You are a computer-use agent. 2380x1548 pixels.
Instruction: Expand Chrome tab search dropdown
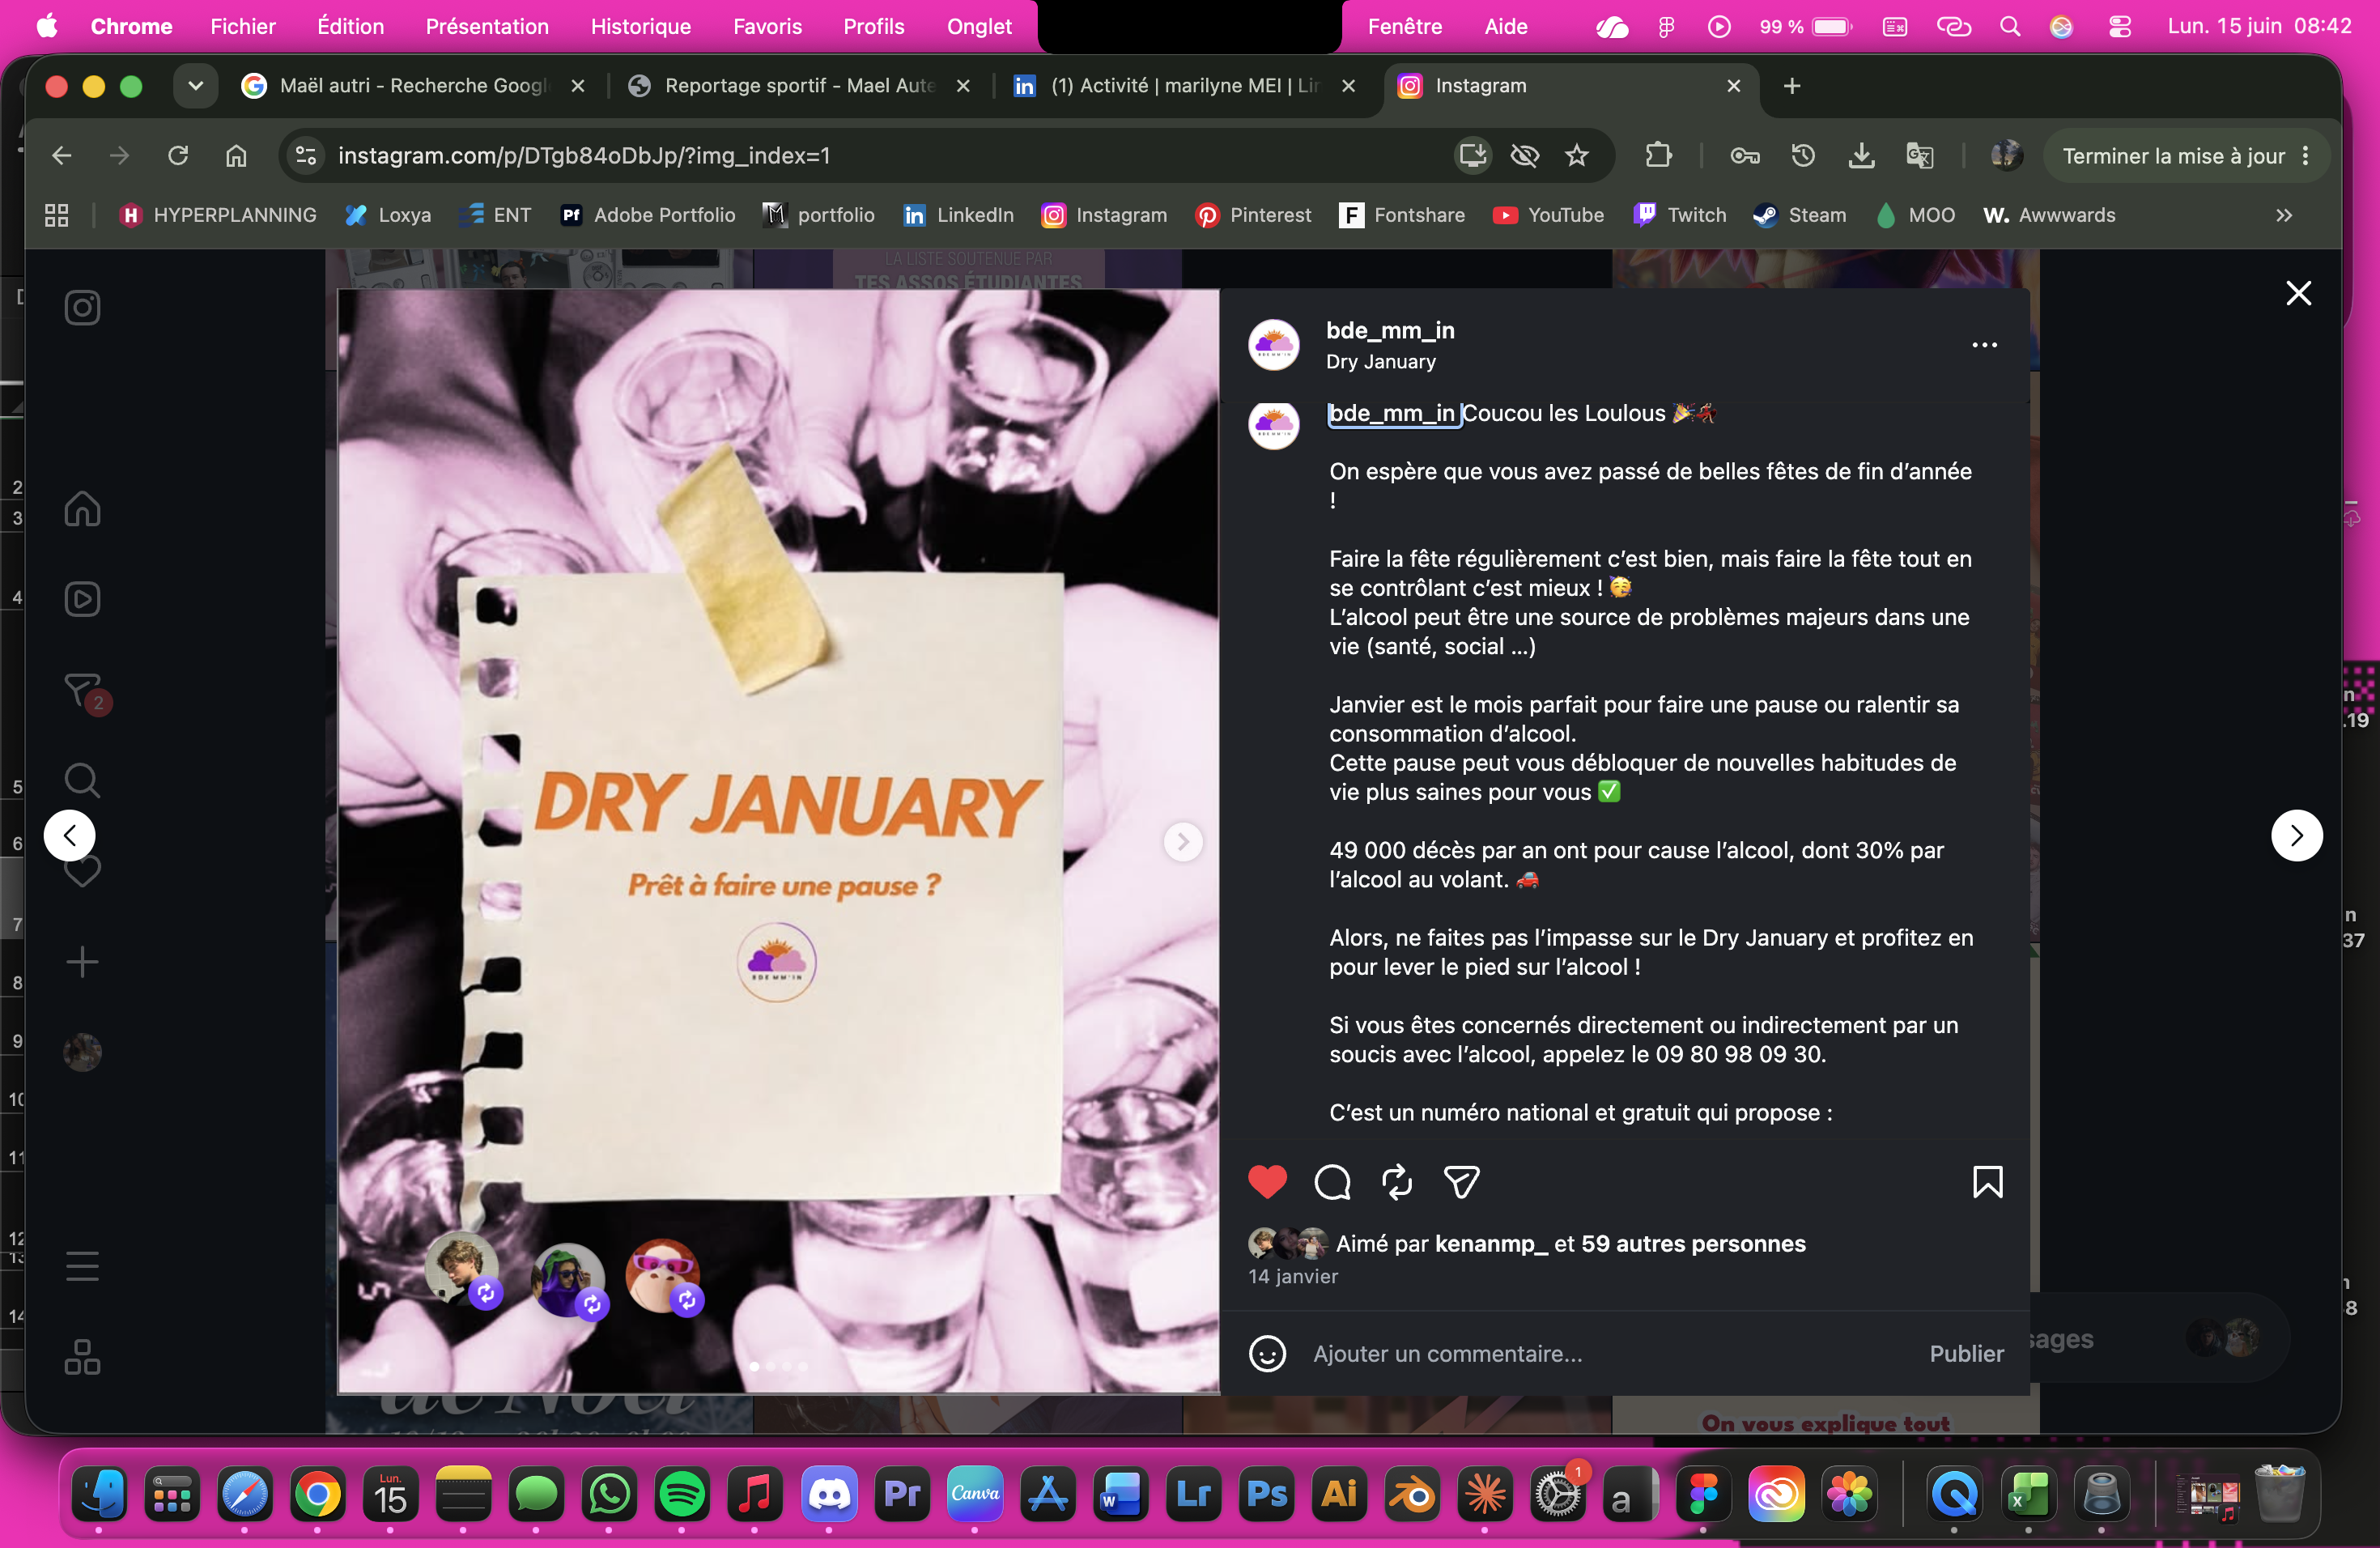[196, 86]
